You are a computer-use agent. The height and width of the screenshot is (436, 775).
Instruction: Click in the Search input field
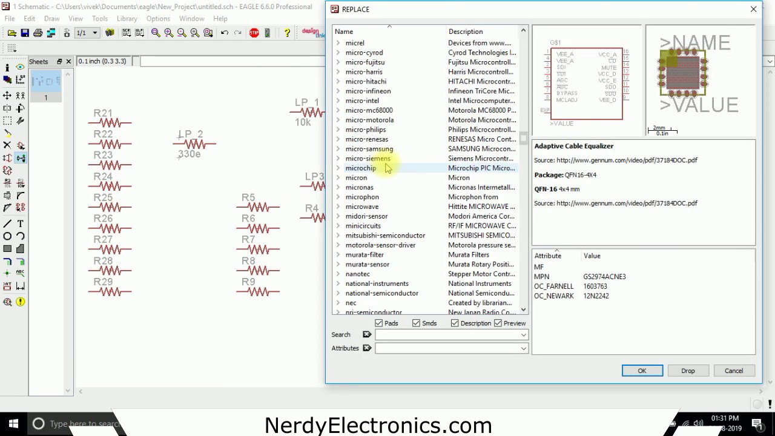click(x=451, y=335)
